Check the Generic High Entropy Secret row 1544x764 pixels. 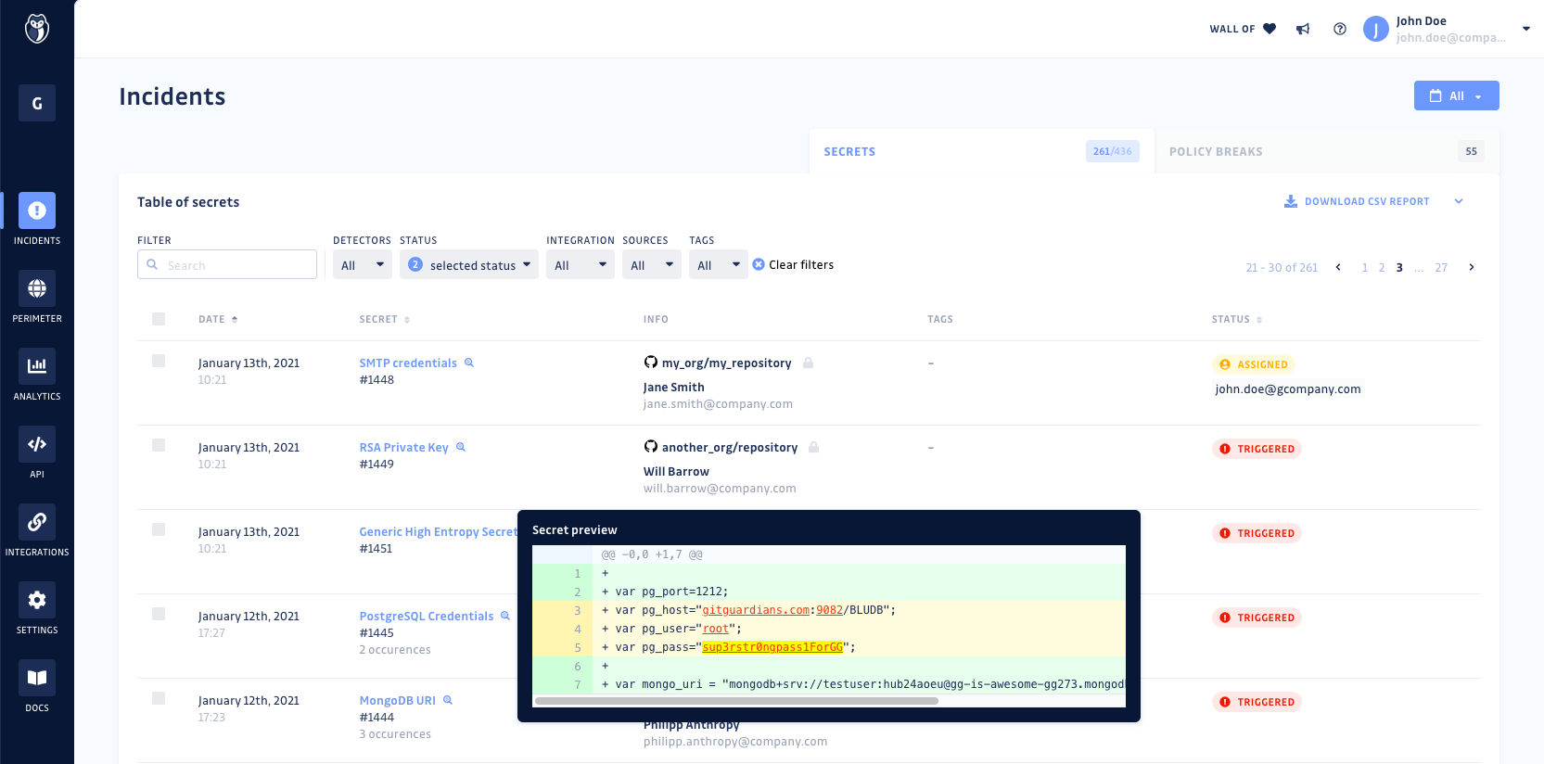coord(159,529)
